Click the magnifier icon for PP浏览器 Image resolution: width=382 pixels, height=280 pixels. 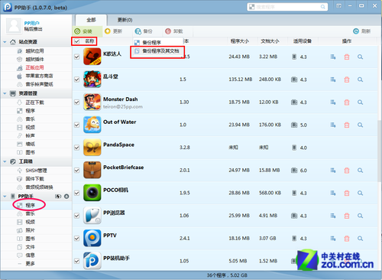360,216
